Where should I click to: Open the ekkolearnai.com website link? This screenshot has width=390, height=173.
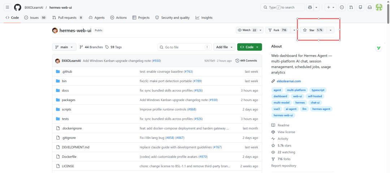click(x=289, y=81)
